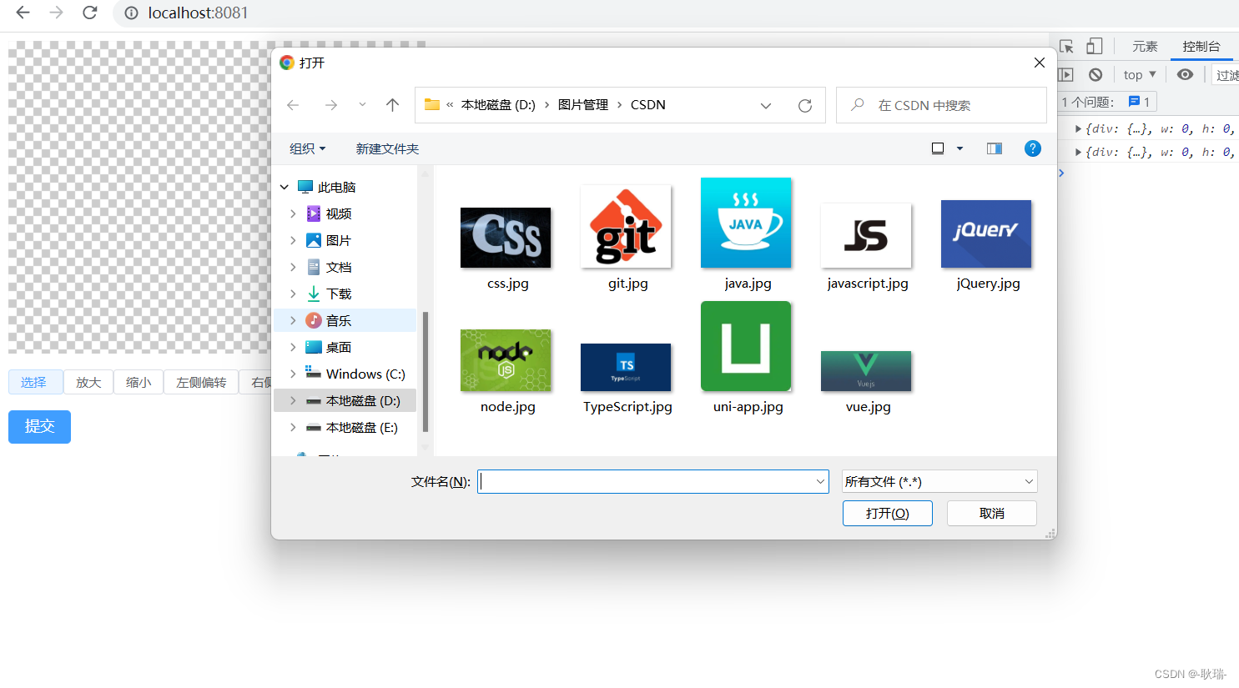Screen dimensions: 1239x688
Task: Create a live expression with the eye icon
Action: 1185,75
